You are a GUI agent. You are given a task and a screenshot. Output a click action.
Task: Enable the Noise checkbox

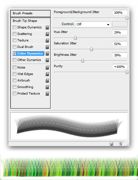(x=14, y=67)
